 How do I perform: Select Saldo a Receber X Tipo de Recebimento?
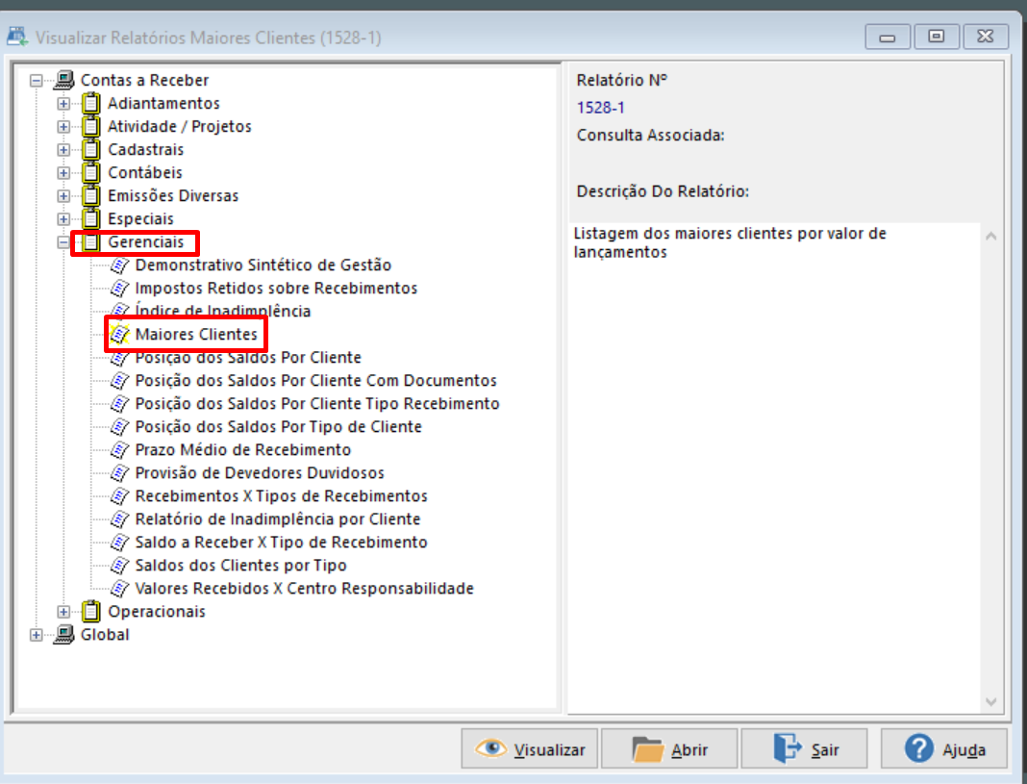[x=281, y=543]
